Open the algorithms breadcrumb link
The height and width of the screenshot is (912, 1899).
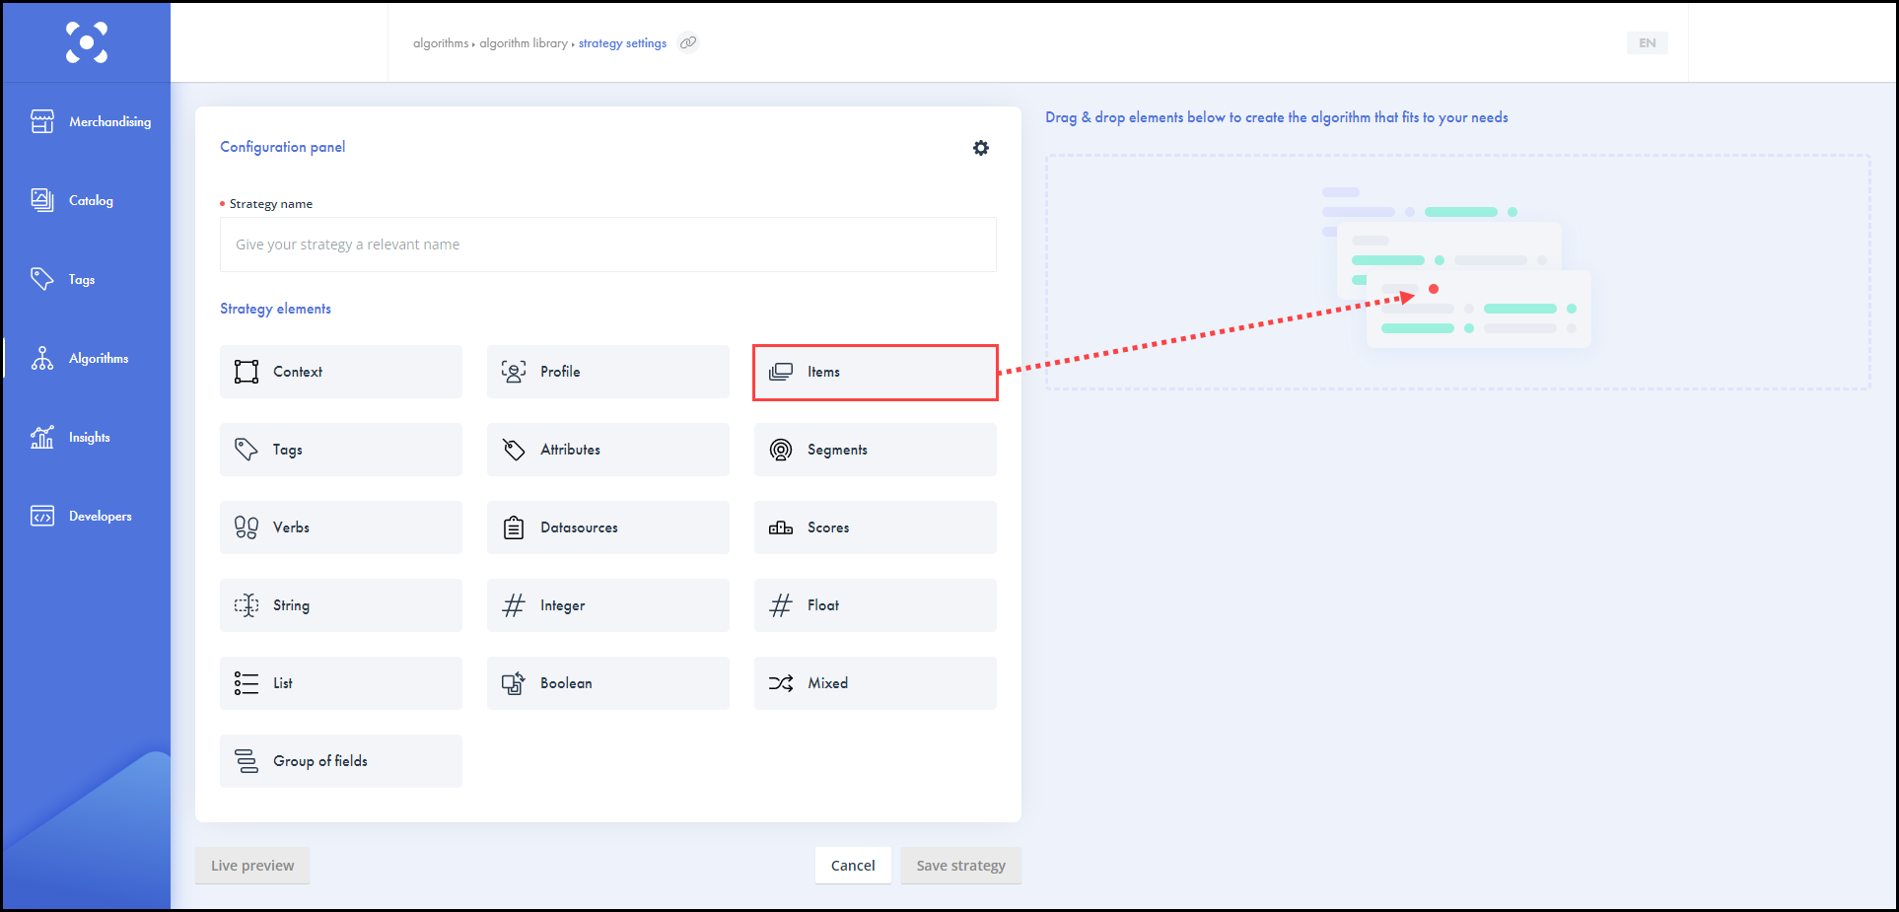tap(441, 43)
